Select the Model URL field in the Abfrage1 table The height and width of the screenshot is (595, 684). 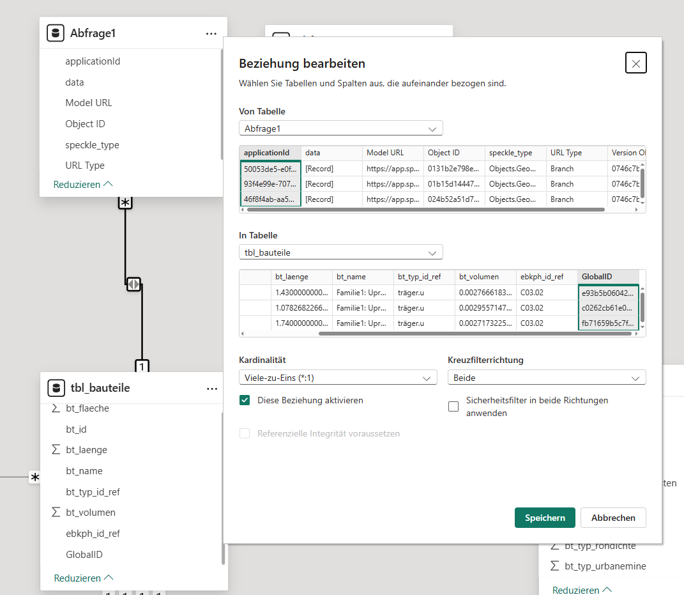click(x=89, y=103)
